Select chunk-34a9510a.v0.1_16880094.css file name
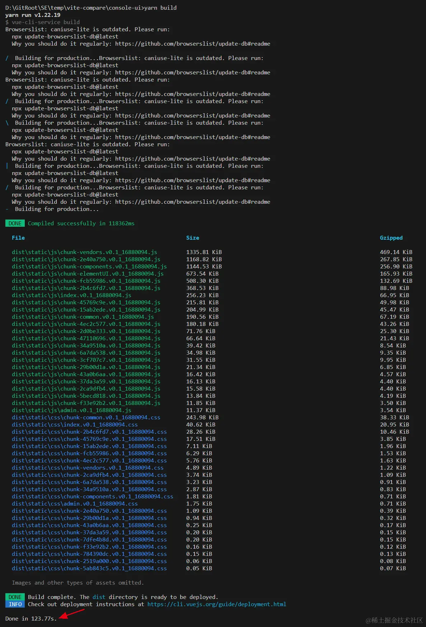This screenshot has height=627, width=426. click(89, 489)
